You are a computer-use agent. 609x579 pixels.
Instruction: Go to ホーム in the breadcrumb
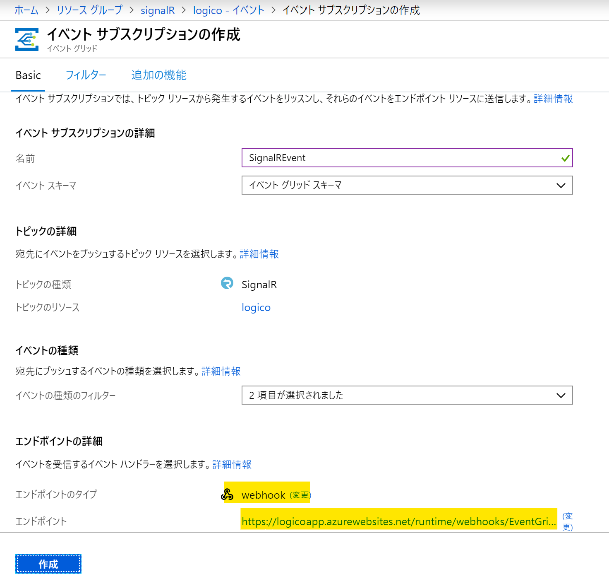[26, 10]
